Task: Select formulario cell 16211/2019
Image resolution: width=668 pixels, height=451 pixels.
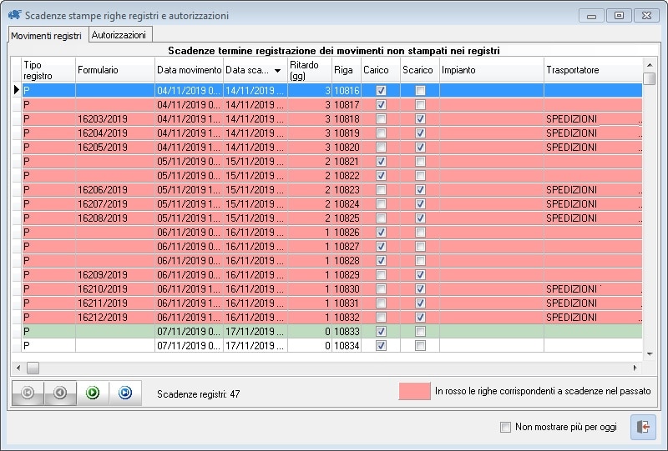Action: [115, 303]
